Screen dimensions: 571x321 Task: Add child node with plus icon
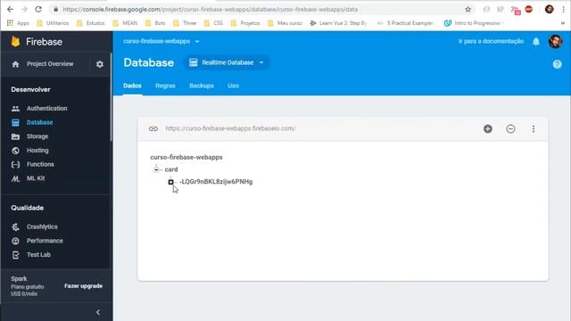pyautogui.click(x=488, y=128)
